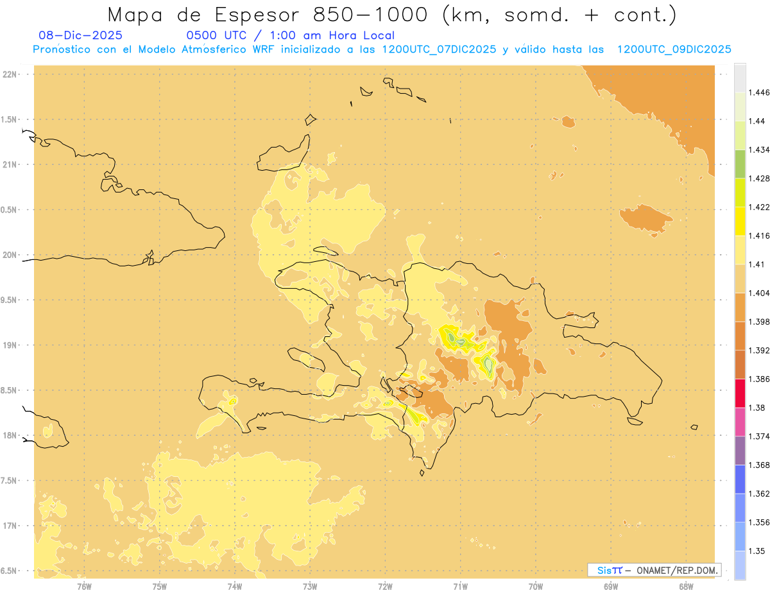Click the red legend swatch between 1.386 and 1.38
The height and width of the screenshot is (595, 770).
[x=740, y=393]
